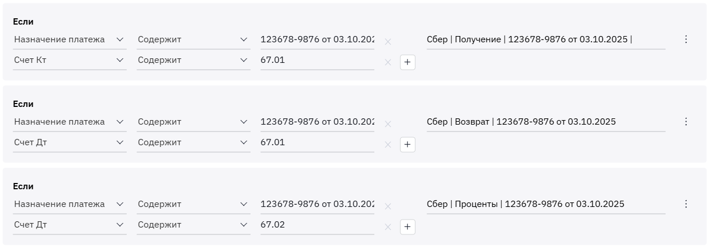Delete Счет Дт 67.01 condition row

point(388,145)
